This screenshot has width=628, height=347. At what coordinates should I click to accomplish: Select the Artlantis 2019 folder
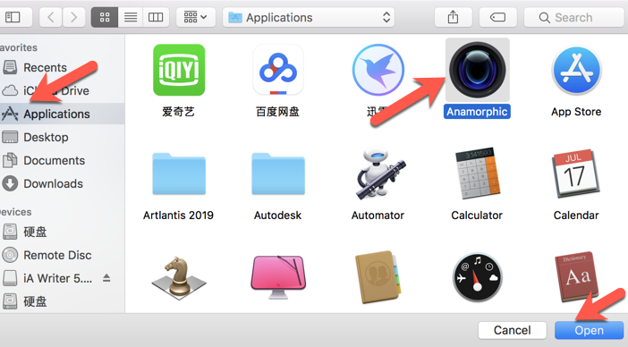[x=179, y=173]
